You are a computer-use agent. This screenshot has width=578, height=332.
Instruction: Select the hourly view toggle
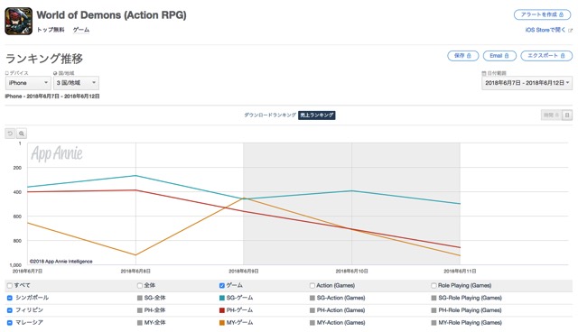click(552, 115)
